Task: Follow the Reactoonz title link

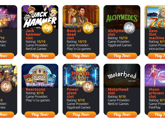Action: click(36, 89)
